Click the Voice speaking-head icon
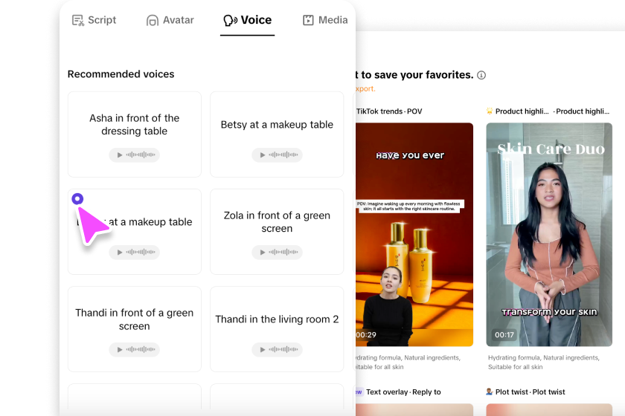This screenshot has width=625, height=416. coord(230,20)
